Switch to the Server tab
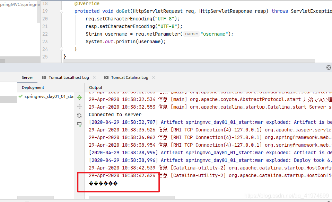This screenshot has height=202, width=332. (27, 77)
